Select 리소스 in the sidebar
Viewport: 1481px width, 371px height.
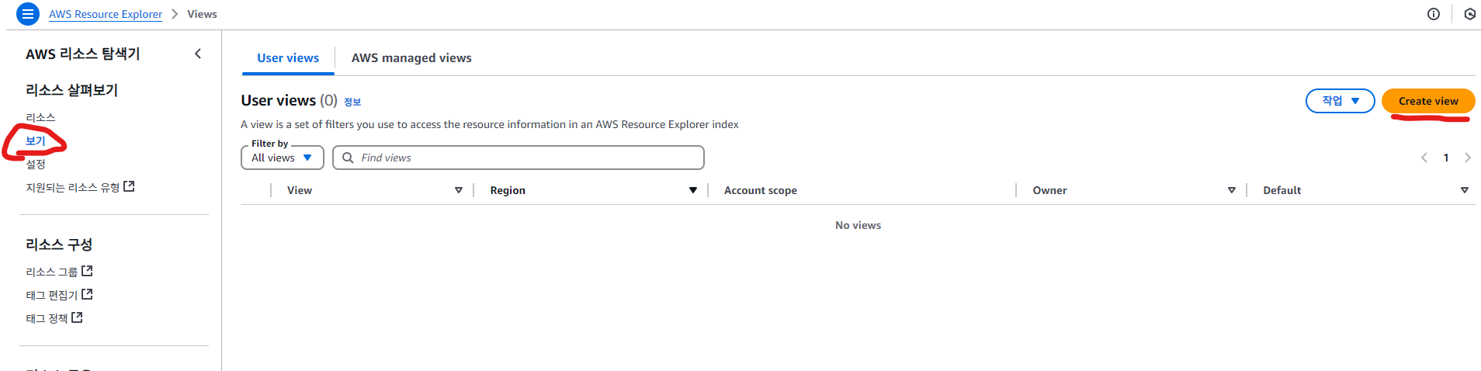tap(40, 117)
